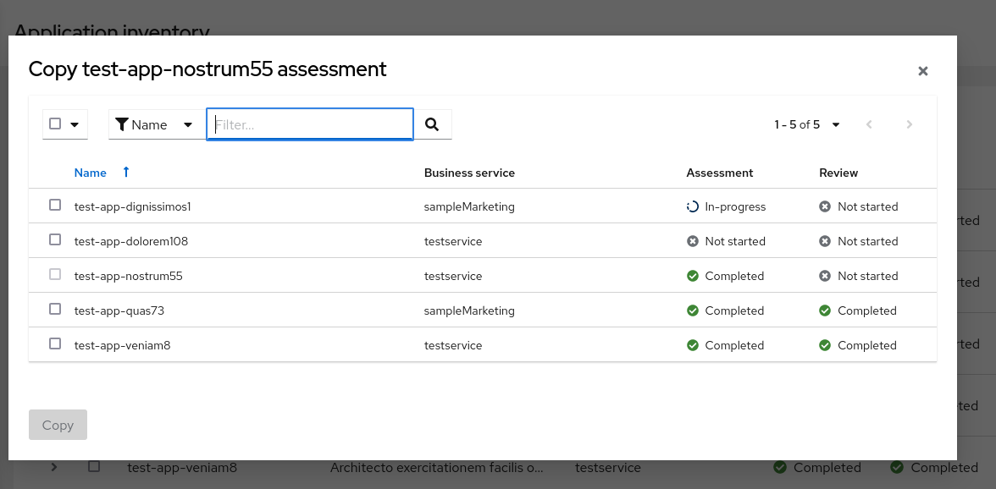This screenshot has height=489, width=996.
Task: Sort by the Name column header
Action: [91, 173]
